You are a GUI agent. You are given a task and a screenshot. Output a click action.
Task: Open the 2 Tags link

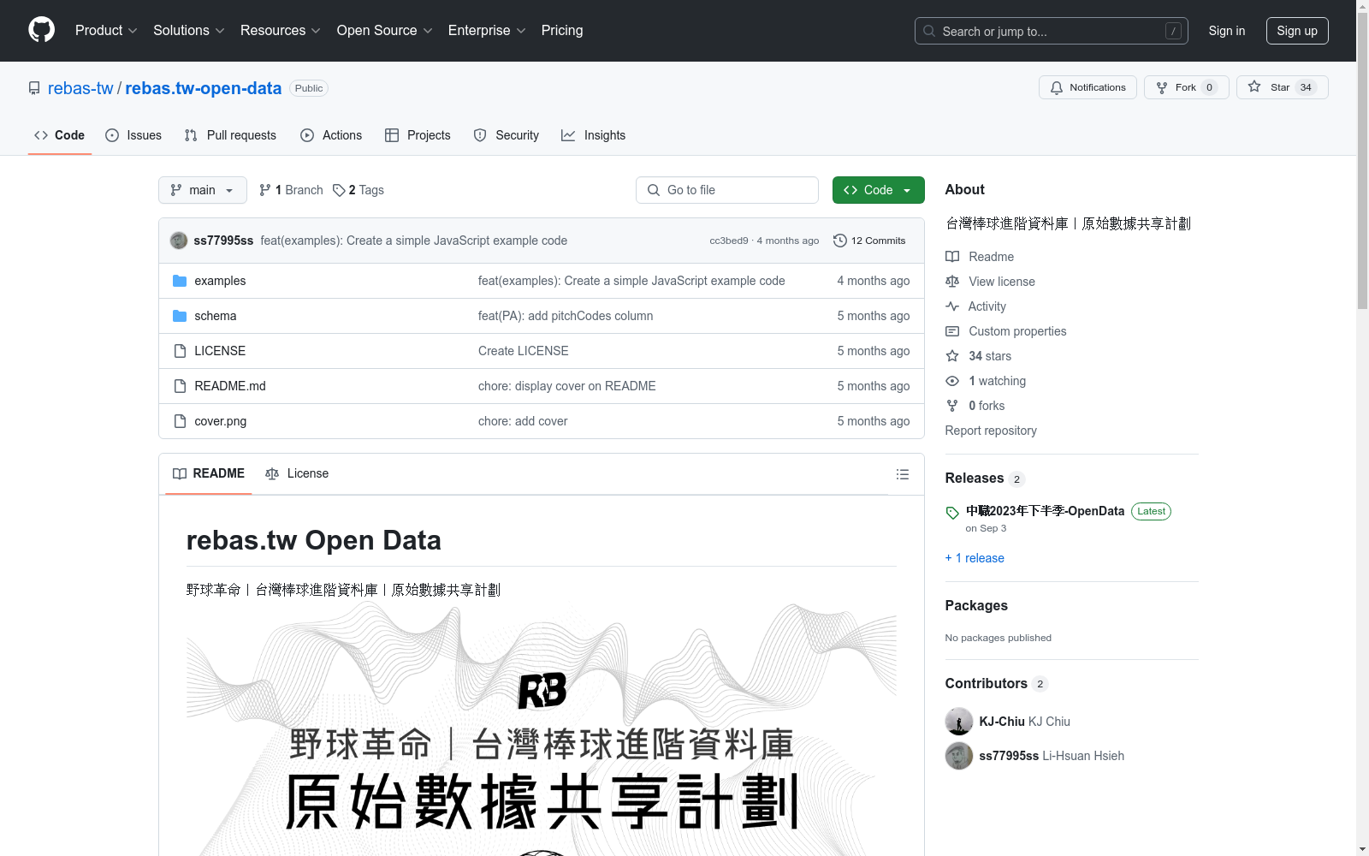coord(359,190)
